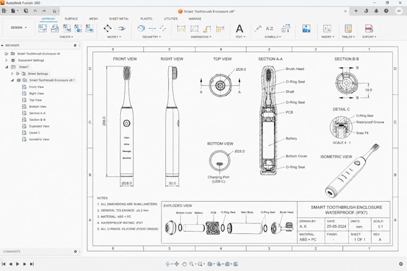Image resolution: width=407 pixels, height=271 pixels.
Task: Select the Feature Control Frame symbol tool
Action: click(285, 28)
